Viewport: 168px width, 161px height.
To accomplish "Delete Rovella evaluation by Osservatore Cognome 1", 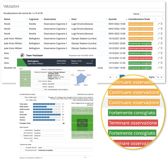I will coord(162,29).
